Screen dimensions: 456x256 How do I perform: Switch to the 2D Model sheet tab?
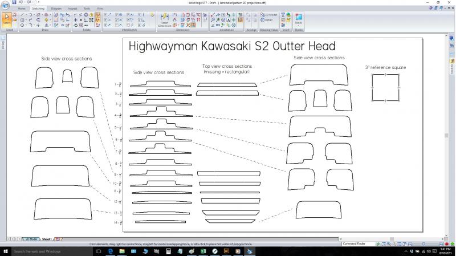pyautogui.click(x=31, y=239)
